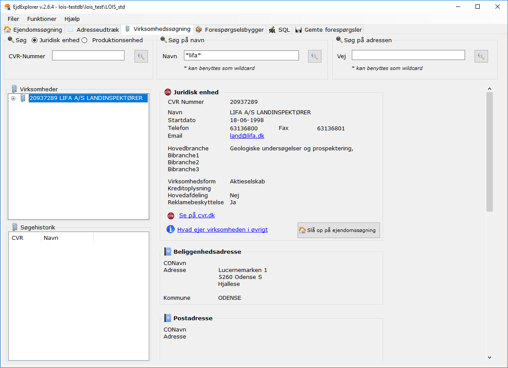Image resolution: width=508 pixels, height=368 pixels.
Task: Click into the CVR-Nummer input field
Action: pos(88,56)
